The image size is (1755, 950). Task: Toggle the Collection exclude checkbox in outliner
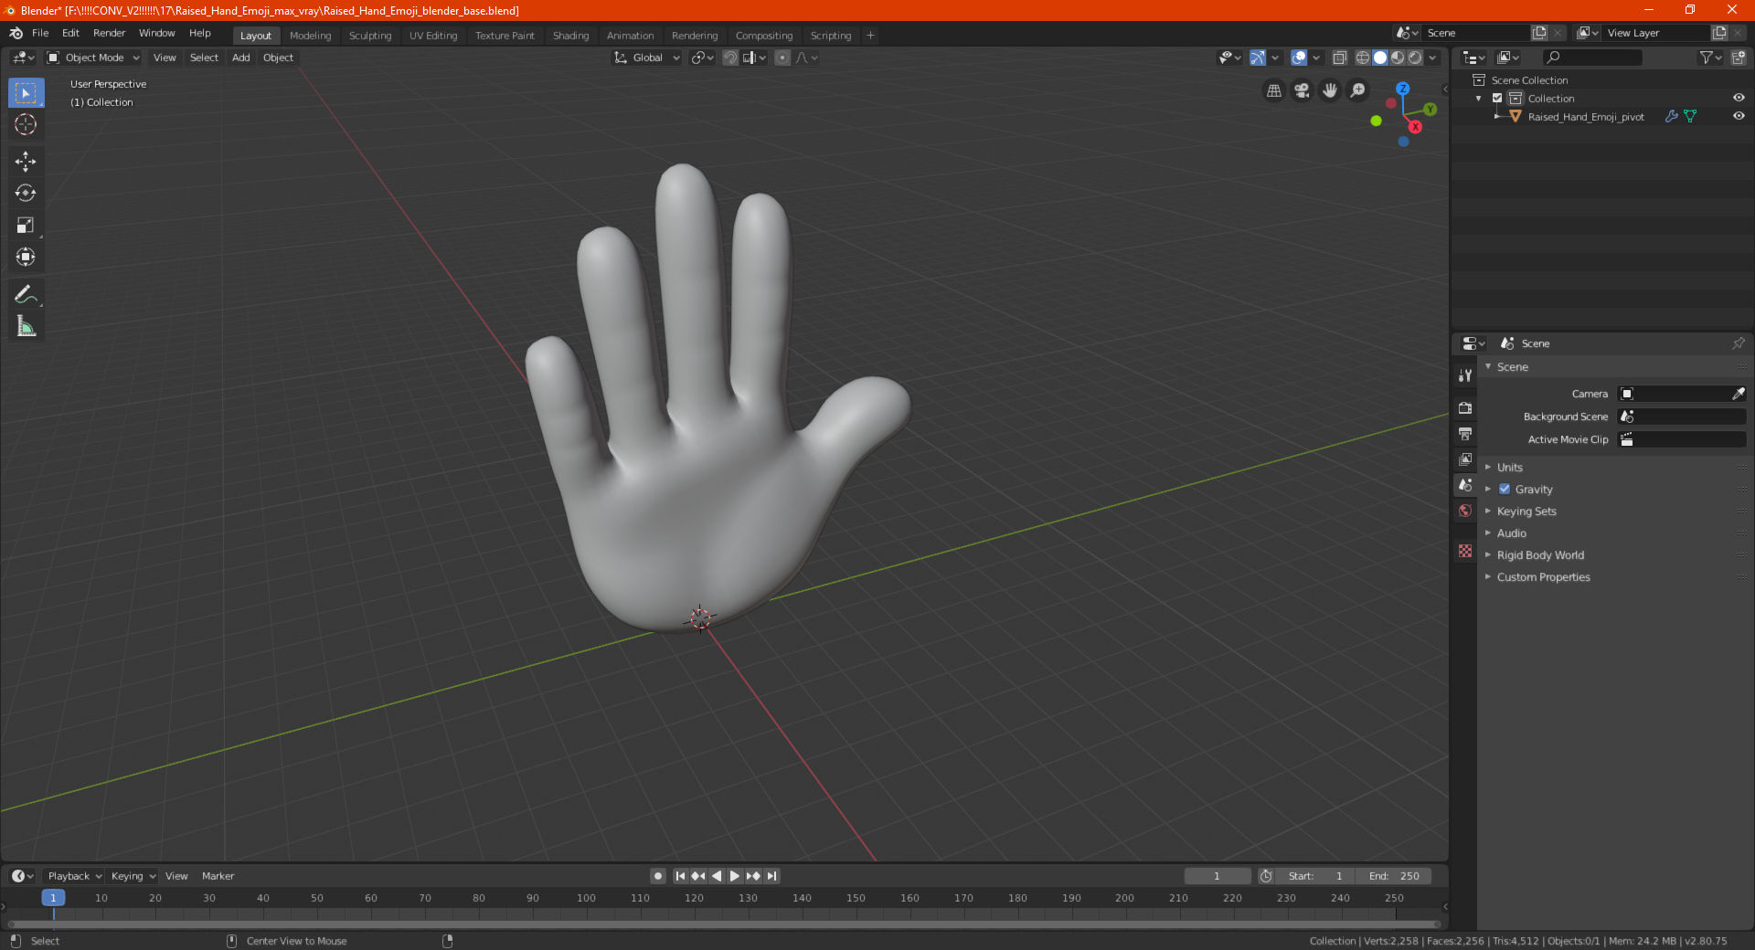click(1497, 98)
